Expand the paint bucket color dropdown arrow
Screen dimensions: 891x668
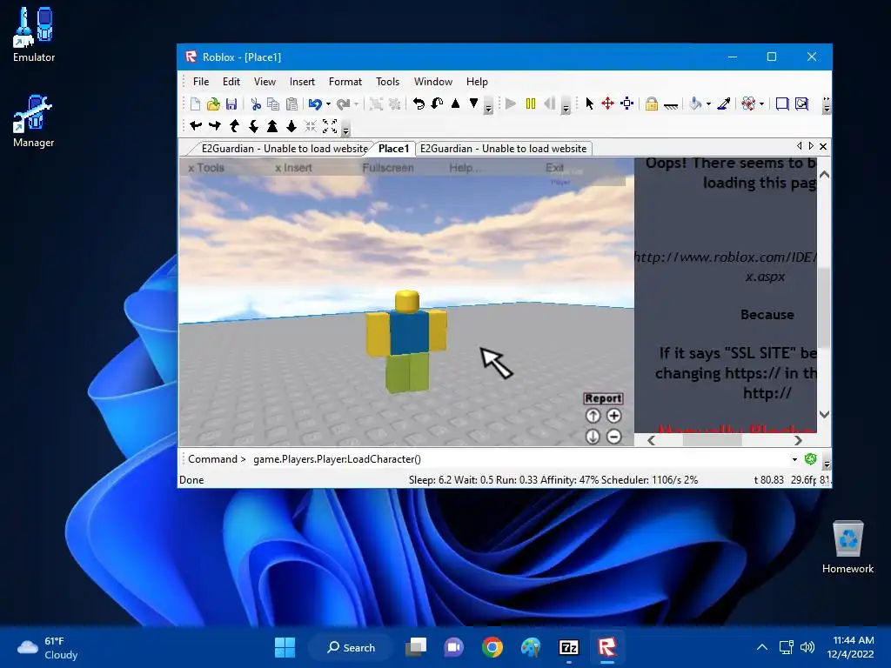tap(708, 104)
